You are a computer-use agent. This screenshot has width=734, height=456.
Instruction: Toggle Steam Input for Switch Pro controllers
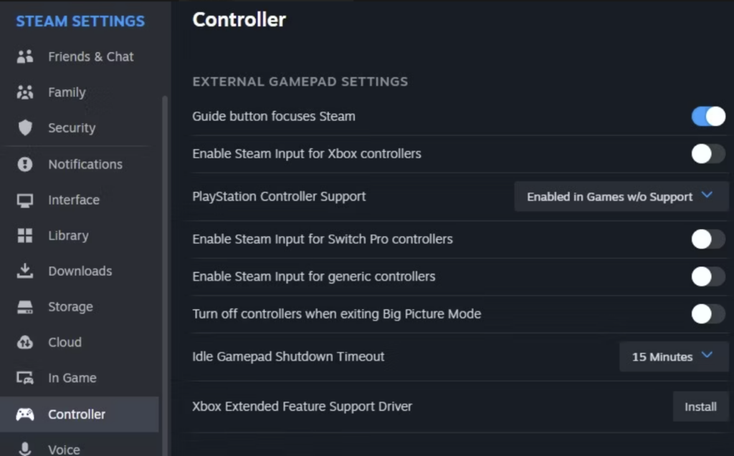pos(708,239)
